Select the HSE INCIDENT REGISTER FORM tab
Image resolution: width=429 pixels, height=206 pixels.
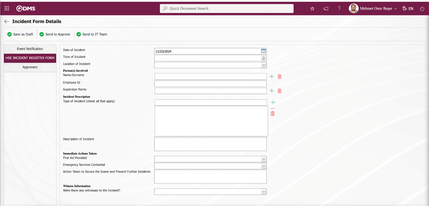(x=30, y=58)
